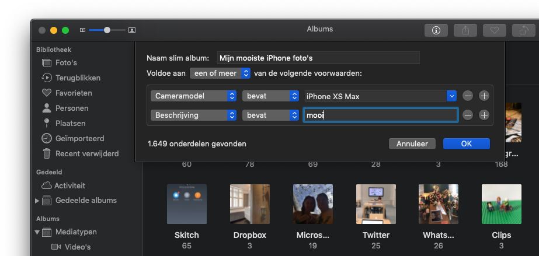Click the Share icon in toolbar

coord(465,30)
